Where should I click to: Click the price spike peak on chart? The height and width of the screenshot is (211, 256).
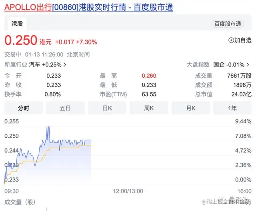coord(48,127)
